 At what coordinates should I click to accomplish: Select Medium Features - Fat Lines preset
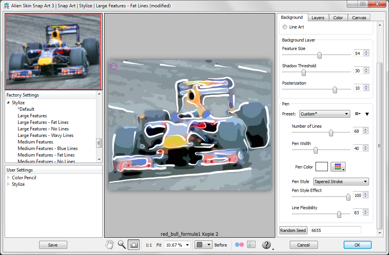point(46,155)
